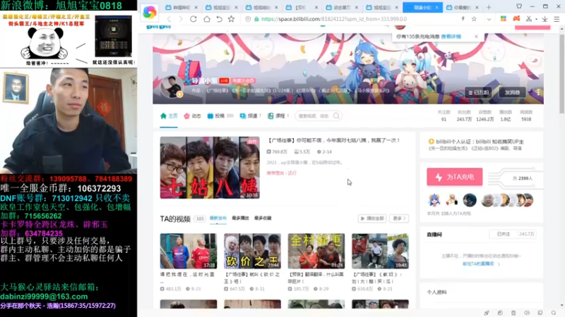Click the trash cleanup status bar icon
The height and width of the screenshot is (317, 565).
[513, 313]
